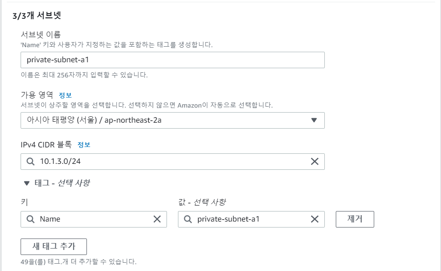Clear 10.1.3.0/24 using the X icon
441x271 pixels.
click(x=314, y=161)
